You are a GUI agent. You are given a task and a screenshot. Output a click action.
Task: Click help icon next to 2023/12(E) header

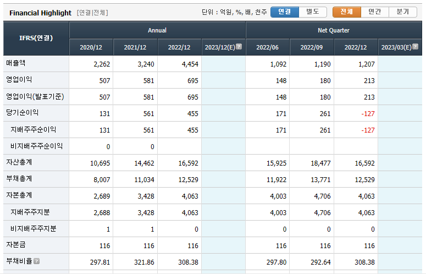tap(239, 46)
